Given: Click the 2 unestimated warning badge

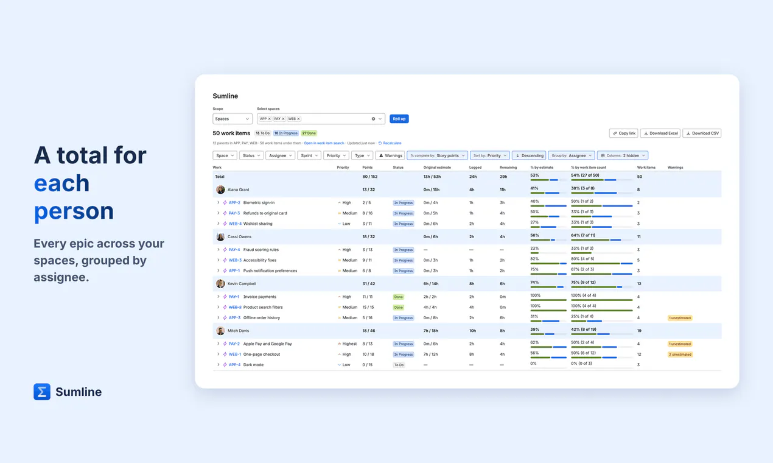Looking at the screenshot, I should pos(680,355).
